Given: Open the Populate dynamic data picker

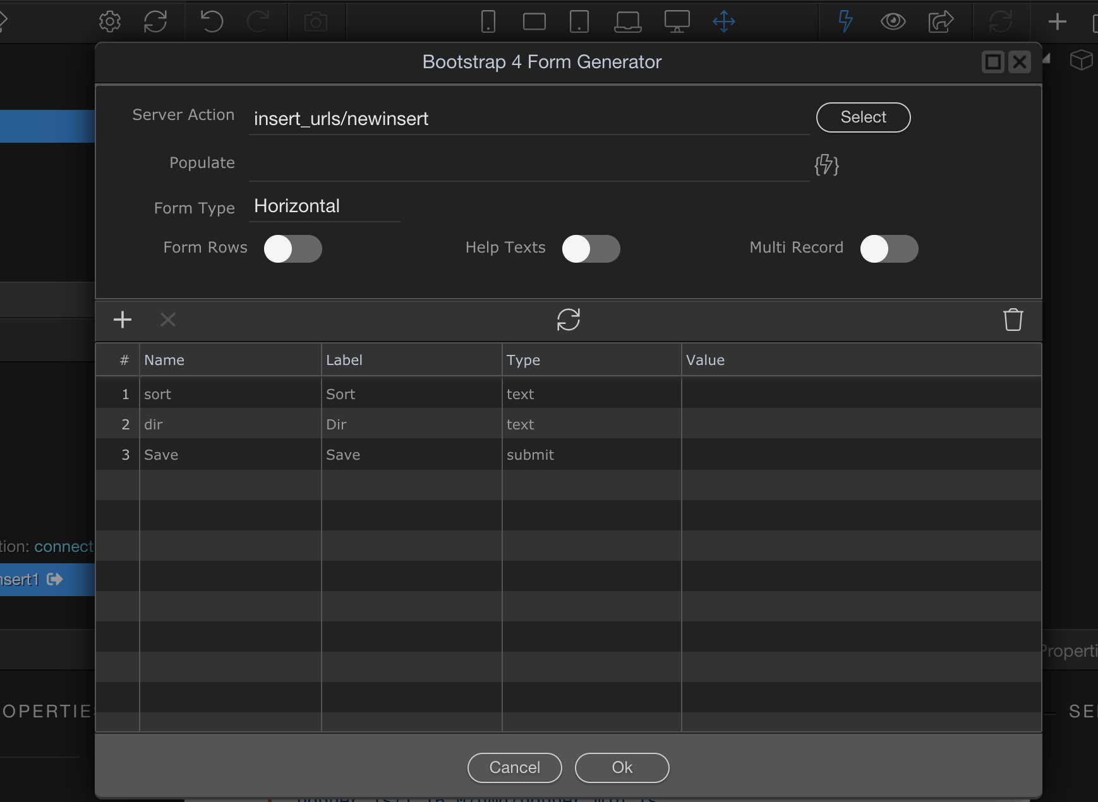Looking at the screenshot, I should (x=826, y=165).
